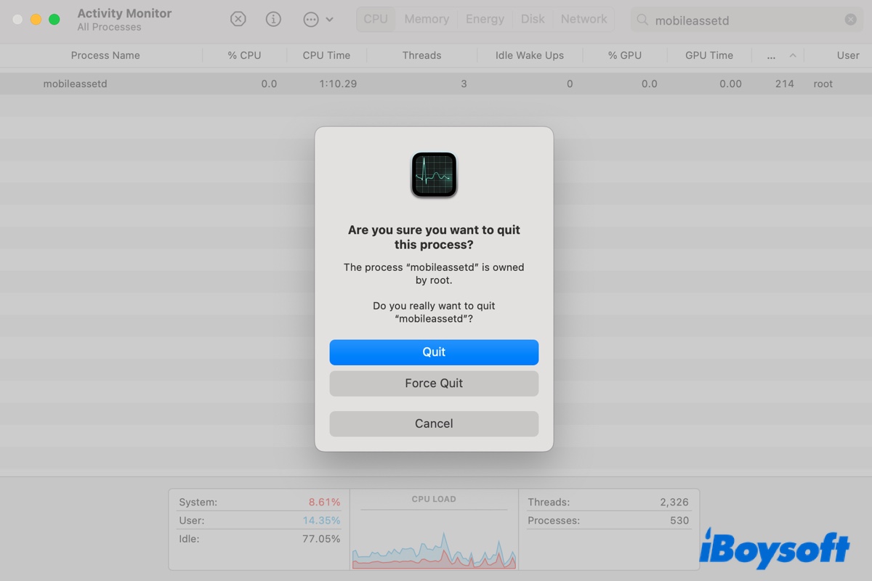This screenshot has width=872, height=581.
Task: Select the mobileassetd process row
Action: (x=436, y=84)
